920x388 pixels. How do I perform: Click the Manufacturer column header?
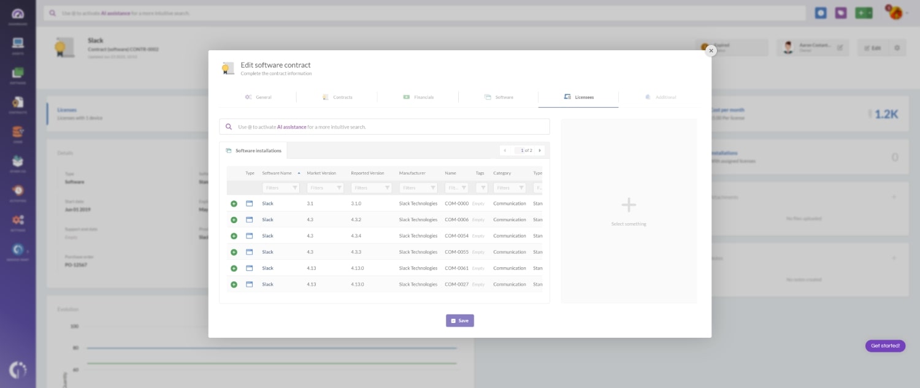(412, 173)
